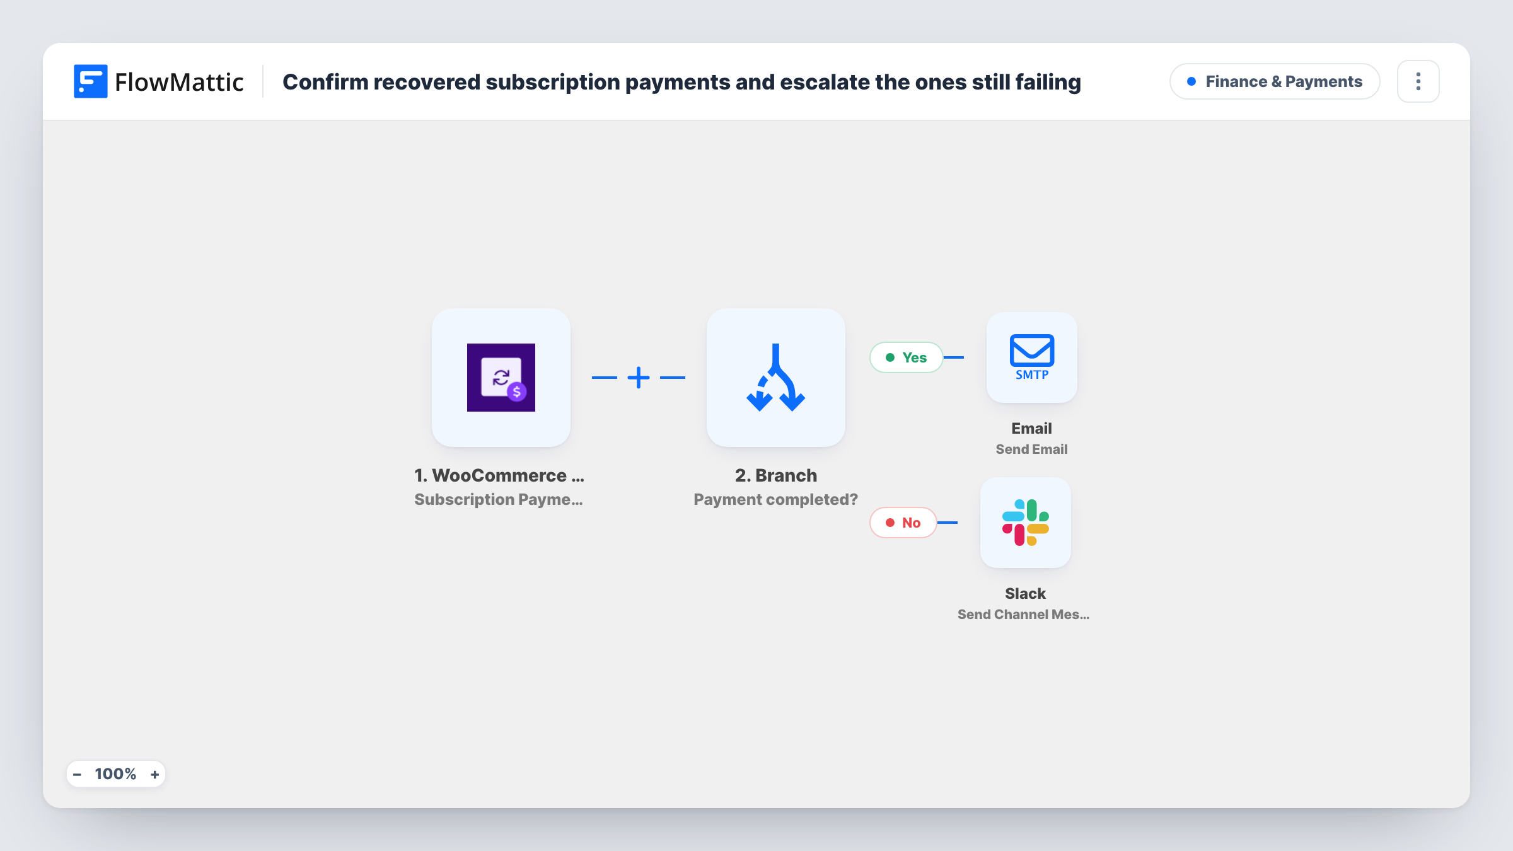Click the 'Payment completed?' condition text
1513x851 pixels.
tap(776, 499)
